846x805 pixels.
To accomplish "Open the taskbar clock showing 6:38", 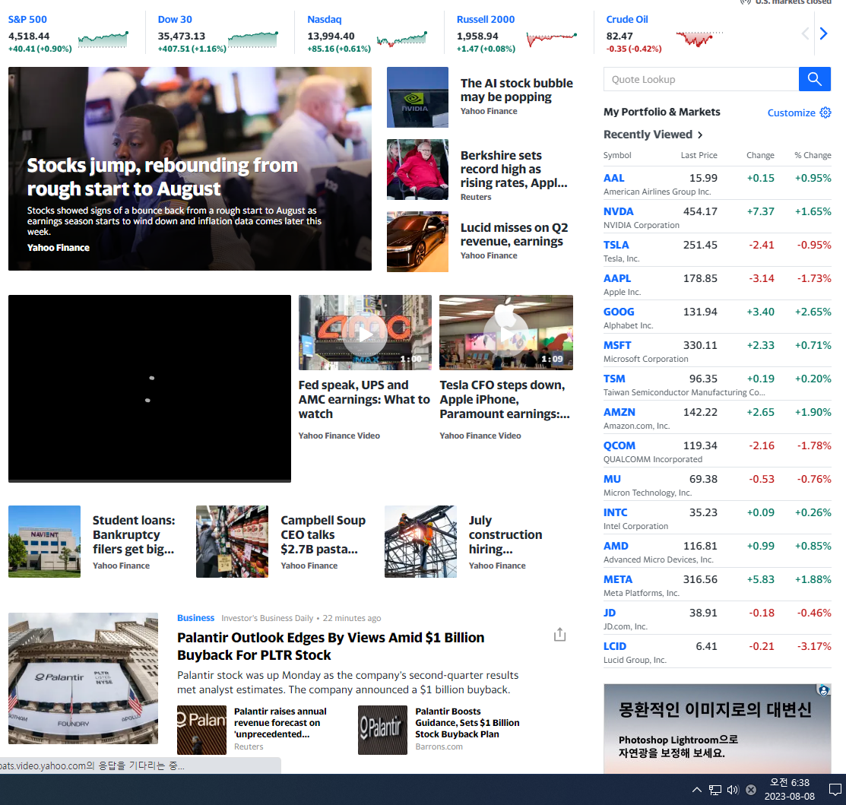I will click(789, 789).
